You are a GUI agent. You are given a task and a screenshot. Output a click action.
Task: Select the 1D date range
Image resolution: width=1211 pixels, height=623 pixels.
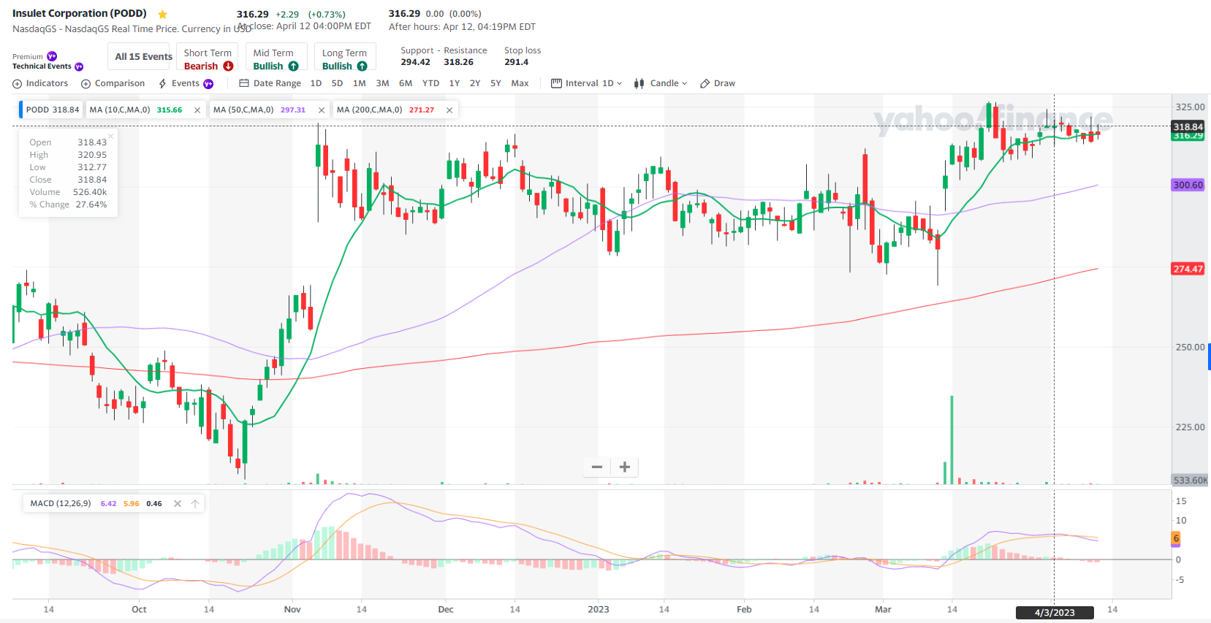(316, 83)
